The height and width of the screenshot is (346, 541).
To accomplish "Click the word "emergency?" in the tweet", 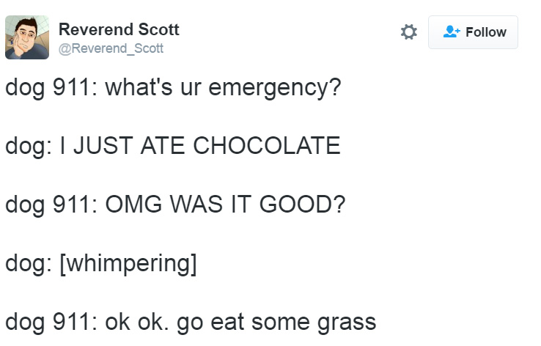I will tap(275, 89).
